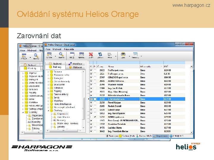Click first toolbar icon in the back window

(x=24, y=55)
